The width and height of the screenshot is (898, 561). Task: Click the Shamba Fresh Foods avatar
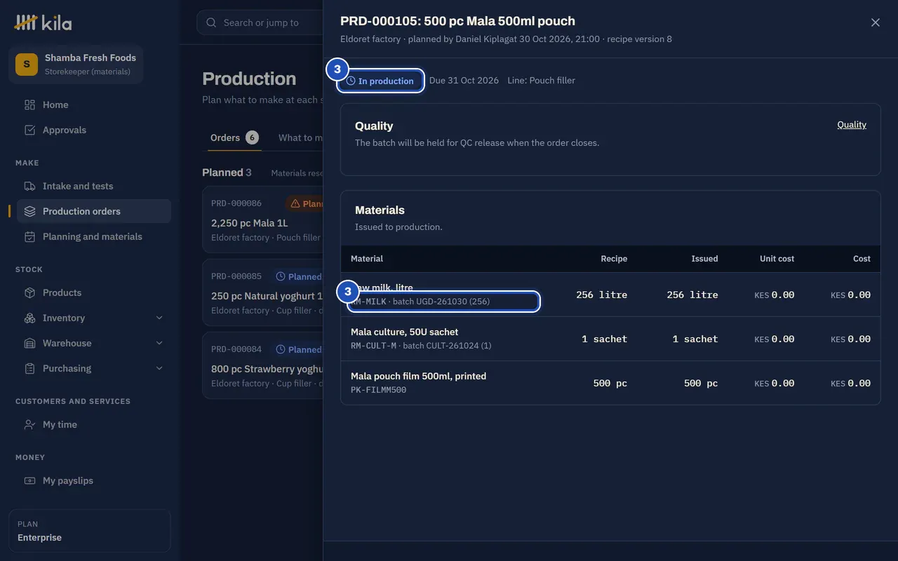tap(27, 64)
